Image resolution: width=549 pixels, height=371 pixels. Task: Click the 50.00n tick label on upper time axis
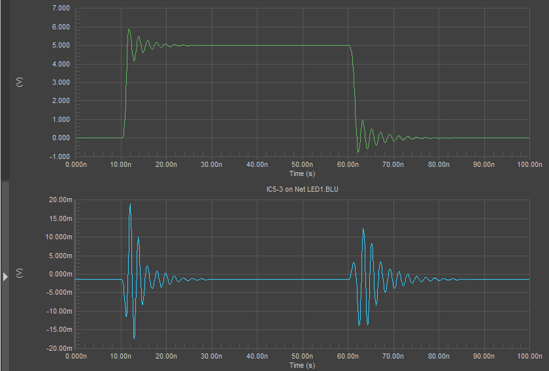[x=302, y=166]
